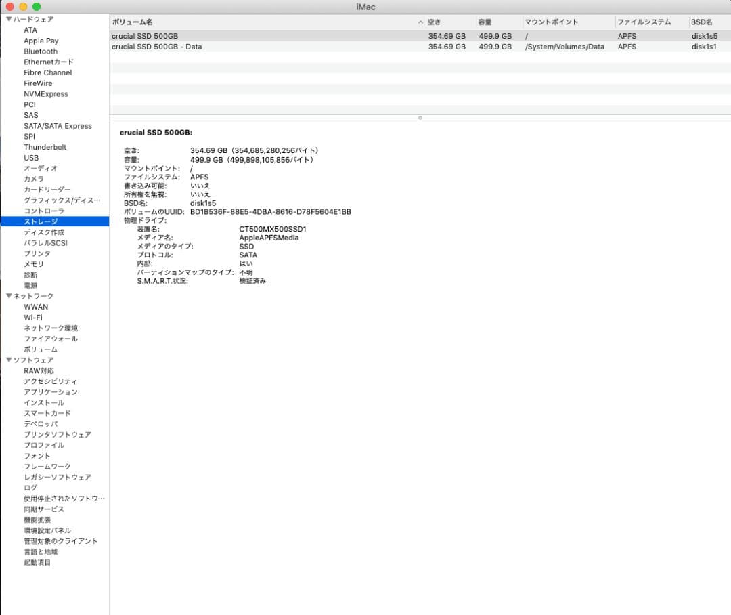Collapse the ハードウェア section
The height and width of the screenshot is (615, 731).
coord(9,19)
